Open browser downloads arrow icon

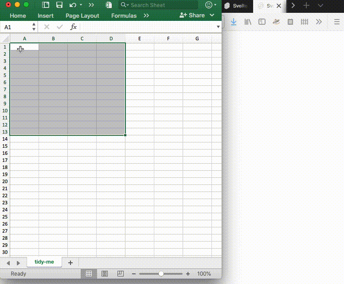point(234,22)
